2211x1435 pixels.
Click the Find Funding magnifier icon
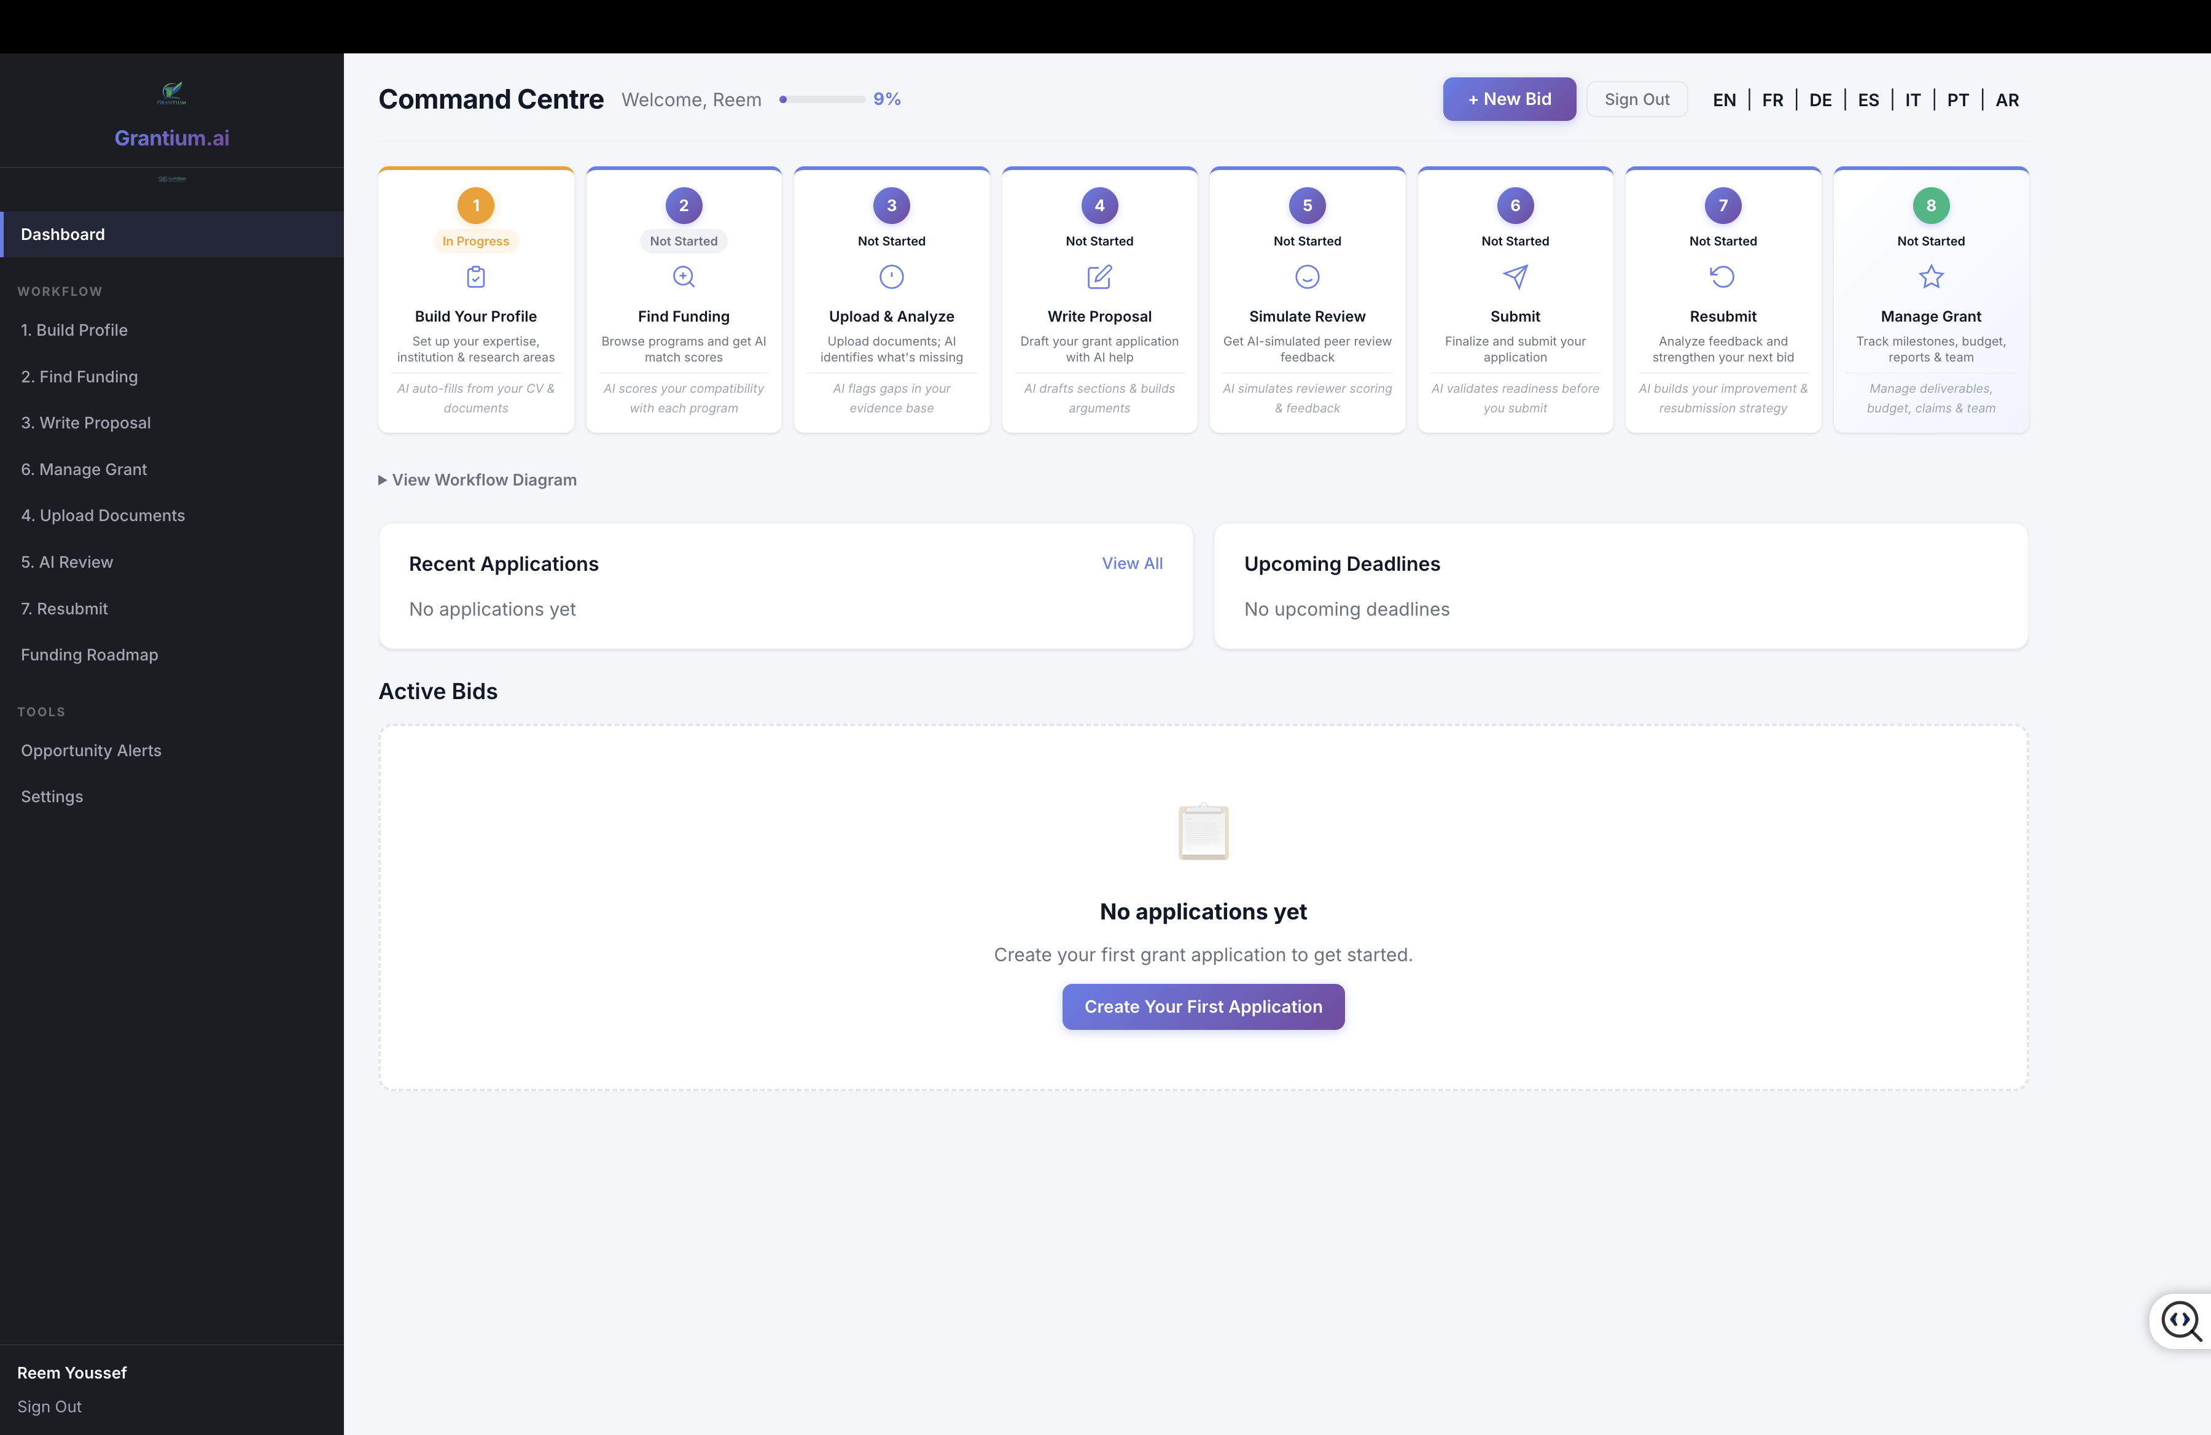click(x=684, y=277)
